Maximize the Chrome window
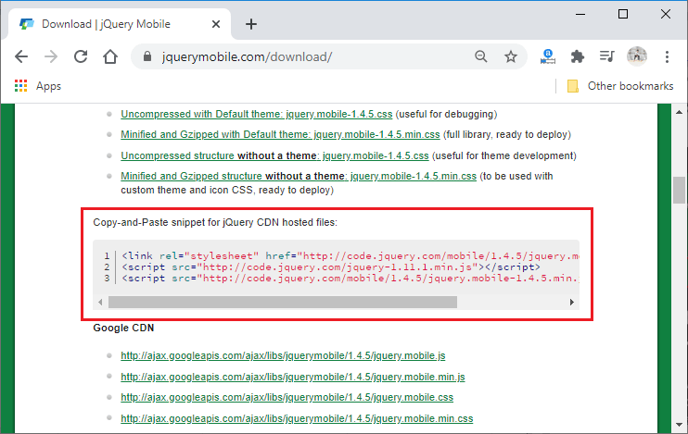 (623, 15)
